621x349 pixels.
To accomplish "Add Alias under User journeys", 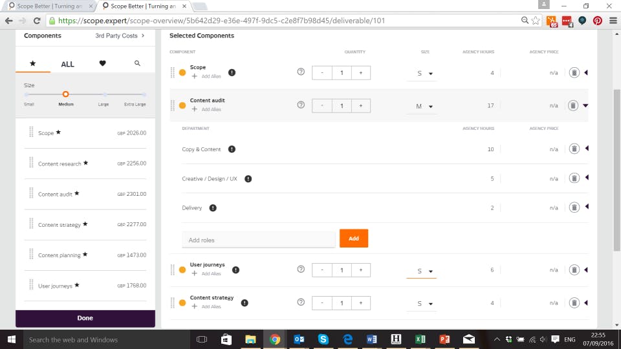I will [206, 273].
